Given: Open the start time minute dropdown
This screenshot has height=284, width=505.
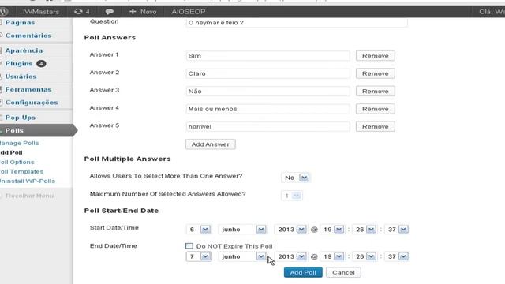Looking at the screenshot, I should point(365,230).
